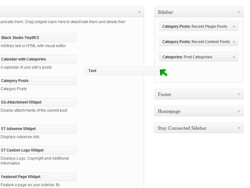Screen dimensions: 250x188
Task: Click the Footer panel title
Action: tap(165, 94)
